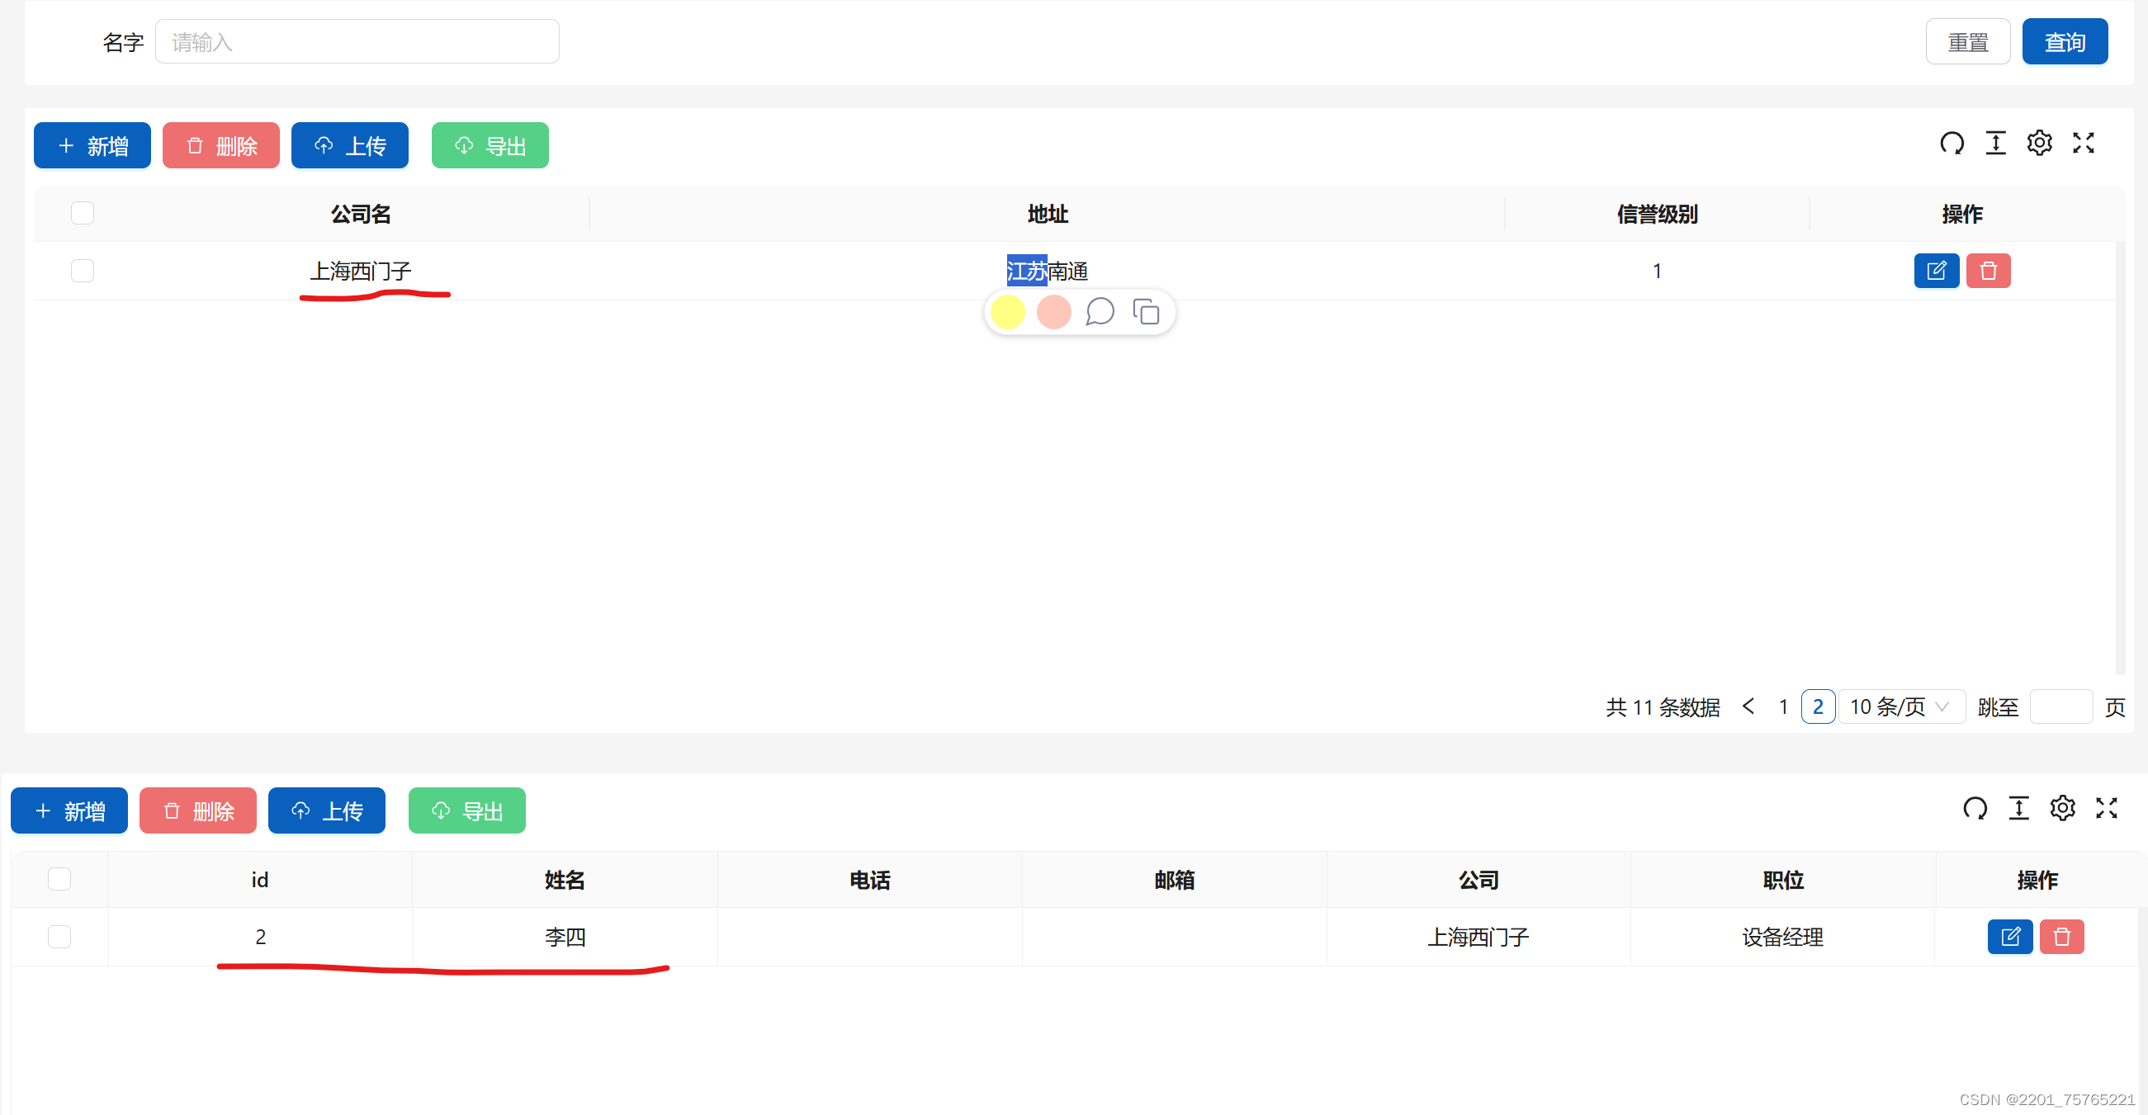The height and width of the screenshot is (1115, 2148).
Task: Toggle fullscreen icon in lower table toolbar
Action: pyautogui.click(x=2106, y=807)
